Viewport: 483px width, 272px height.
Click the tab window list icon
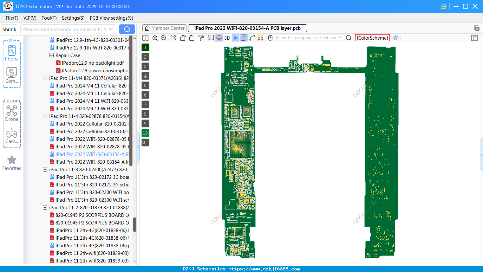(x=476, y=28)
